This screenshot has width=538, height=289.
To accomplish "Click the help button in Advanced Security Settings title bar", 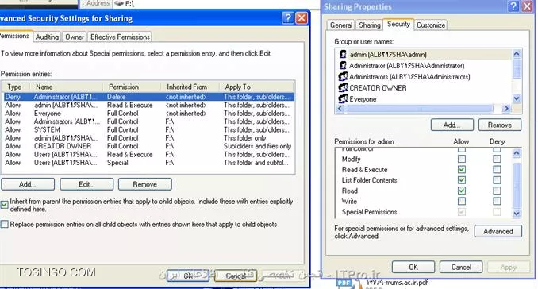I will coord(287,17).
